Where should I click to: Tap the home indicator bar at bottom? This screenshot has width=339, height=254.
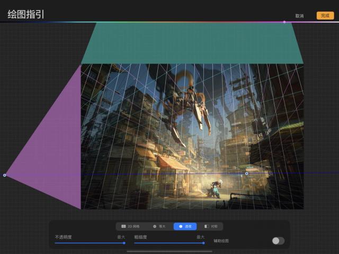169,251
